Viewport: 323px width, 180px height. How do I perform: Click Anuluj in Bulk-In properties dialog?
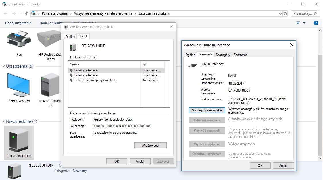(283, 166)
